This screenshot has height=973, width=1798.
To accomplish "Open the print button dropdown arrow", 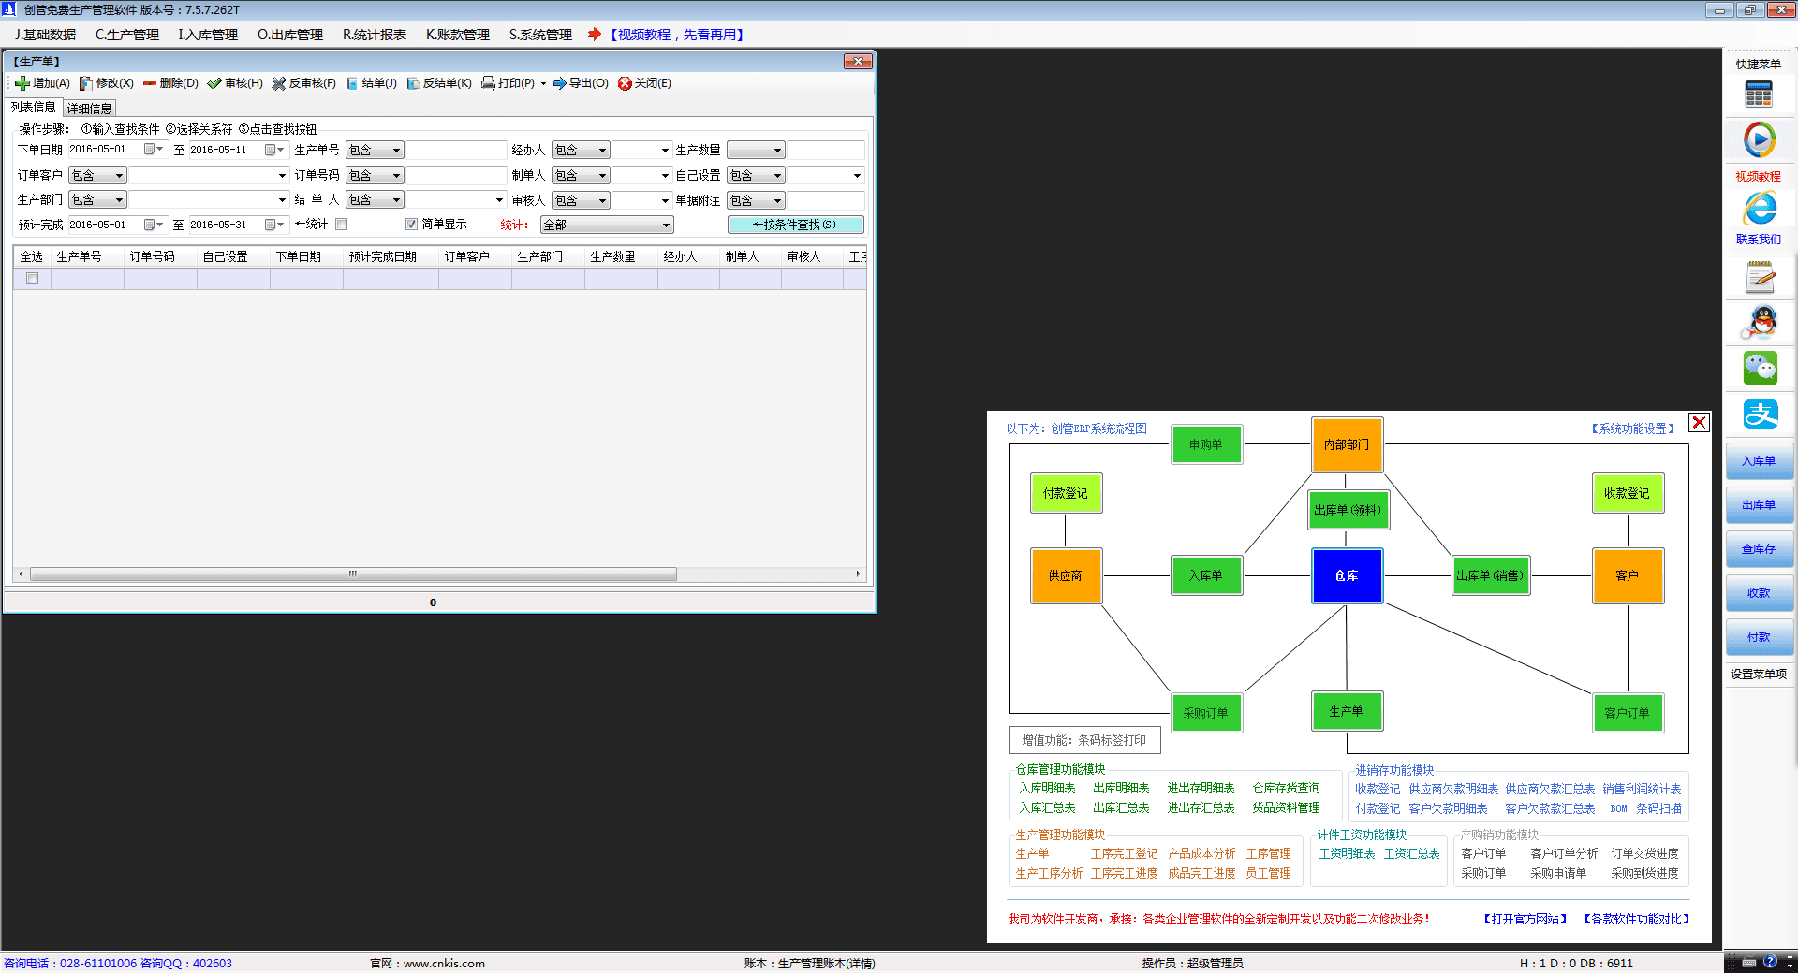I will [543, 83].
